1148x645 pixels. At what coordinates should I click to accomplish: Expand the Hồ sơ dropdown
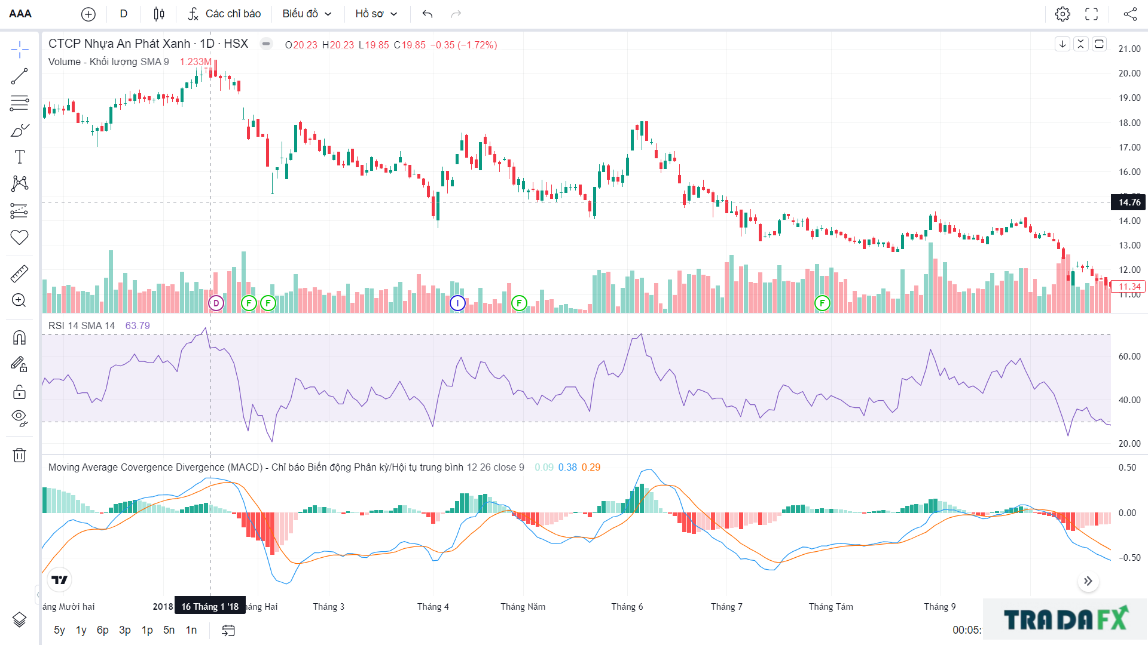(376, 14)
